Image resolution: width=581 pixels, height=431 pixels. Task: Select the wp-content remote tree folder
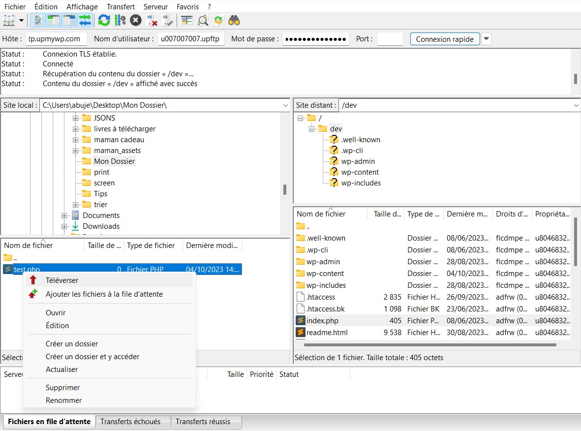pos(360,172)
